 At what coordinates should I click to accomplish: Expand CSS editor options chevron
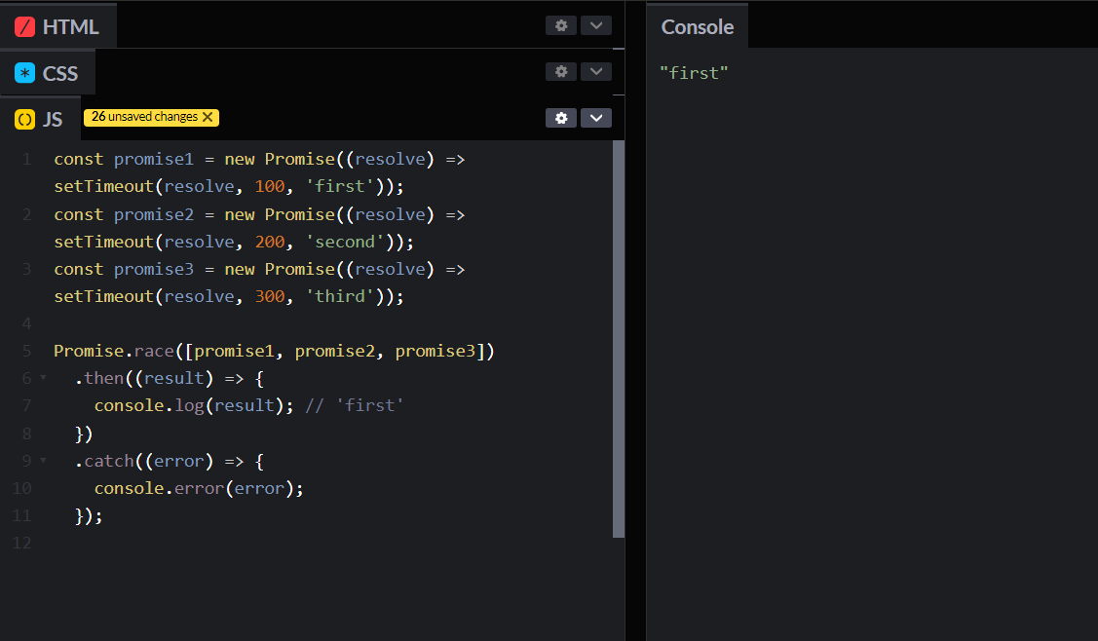pyautogui.click(x=596, y=71)
